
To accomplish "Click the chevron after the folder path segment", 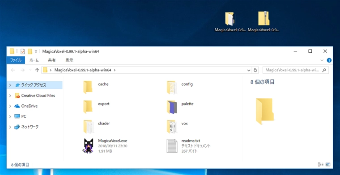I will coord(115,70).
